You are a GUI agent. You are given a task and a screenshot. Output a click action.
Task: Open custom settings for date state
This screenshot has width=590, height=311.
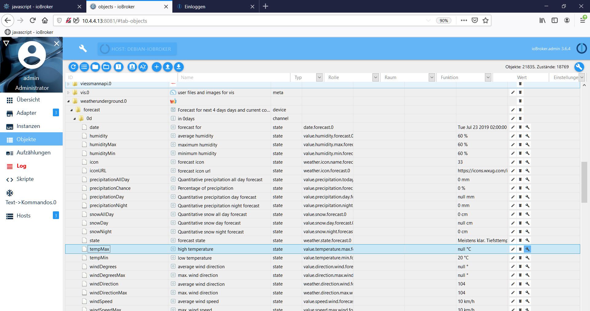[527, 127]
